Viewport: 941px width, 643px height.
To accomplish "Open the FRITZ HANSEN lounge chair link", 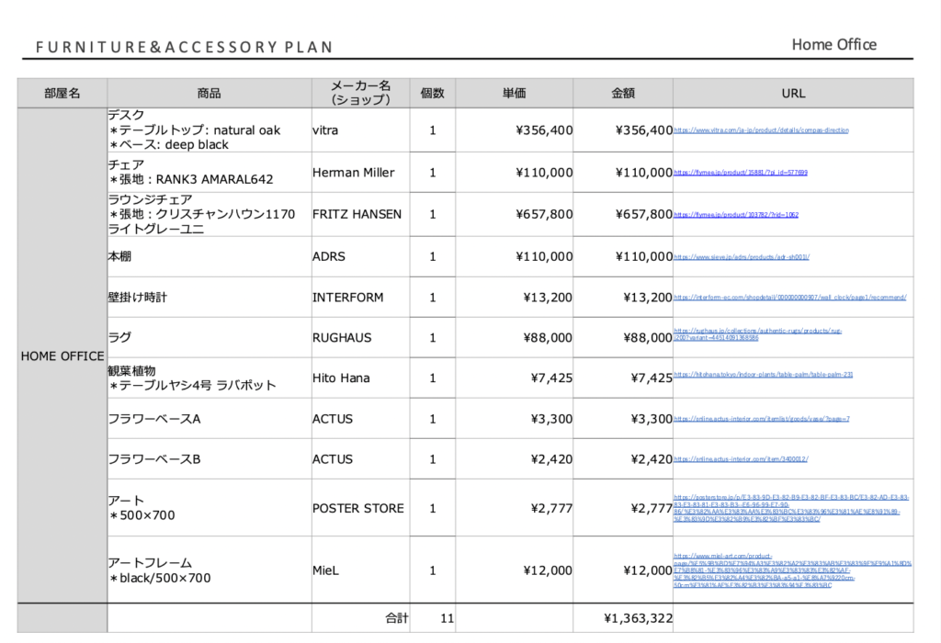I will point(736,215).
